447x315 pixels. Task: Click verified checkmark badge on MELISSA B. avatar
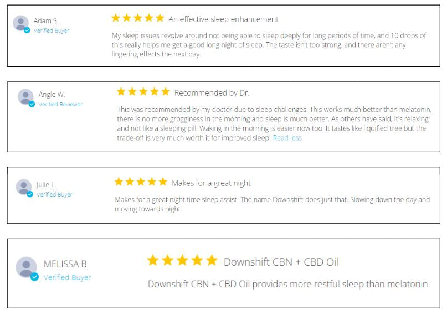click(x=34, y=277)
